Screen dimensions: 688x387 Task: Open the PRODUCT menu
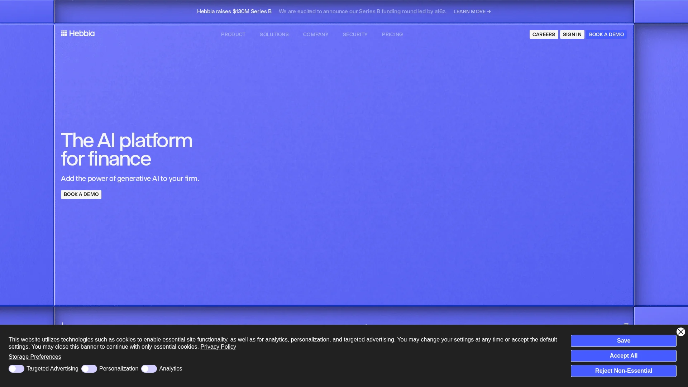tap(233, 34)
